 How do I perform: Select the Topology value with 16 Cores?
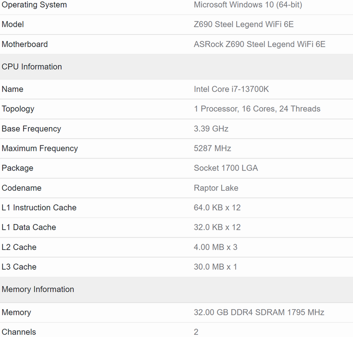coord(257,109)
